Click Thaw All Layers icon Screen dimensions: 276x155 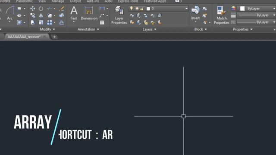click(x=145, y=22)
